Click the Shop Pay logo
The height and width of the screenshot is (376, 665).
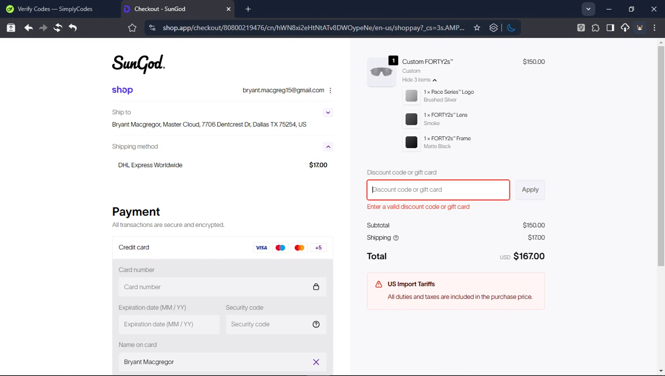[x=122, y=90]
